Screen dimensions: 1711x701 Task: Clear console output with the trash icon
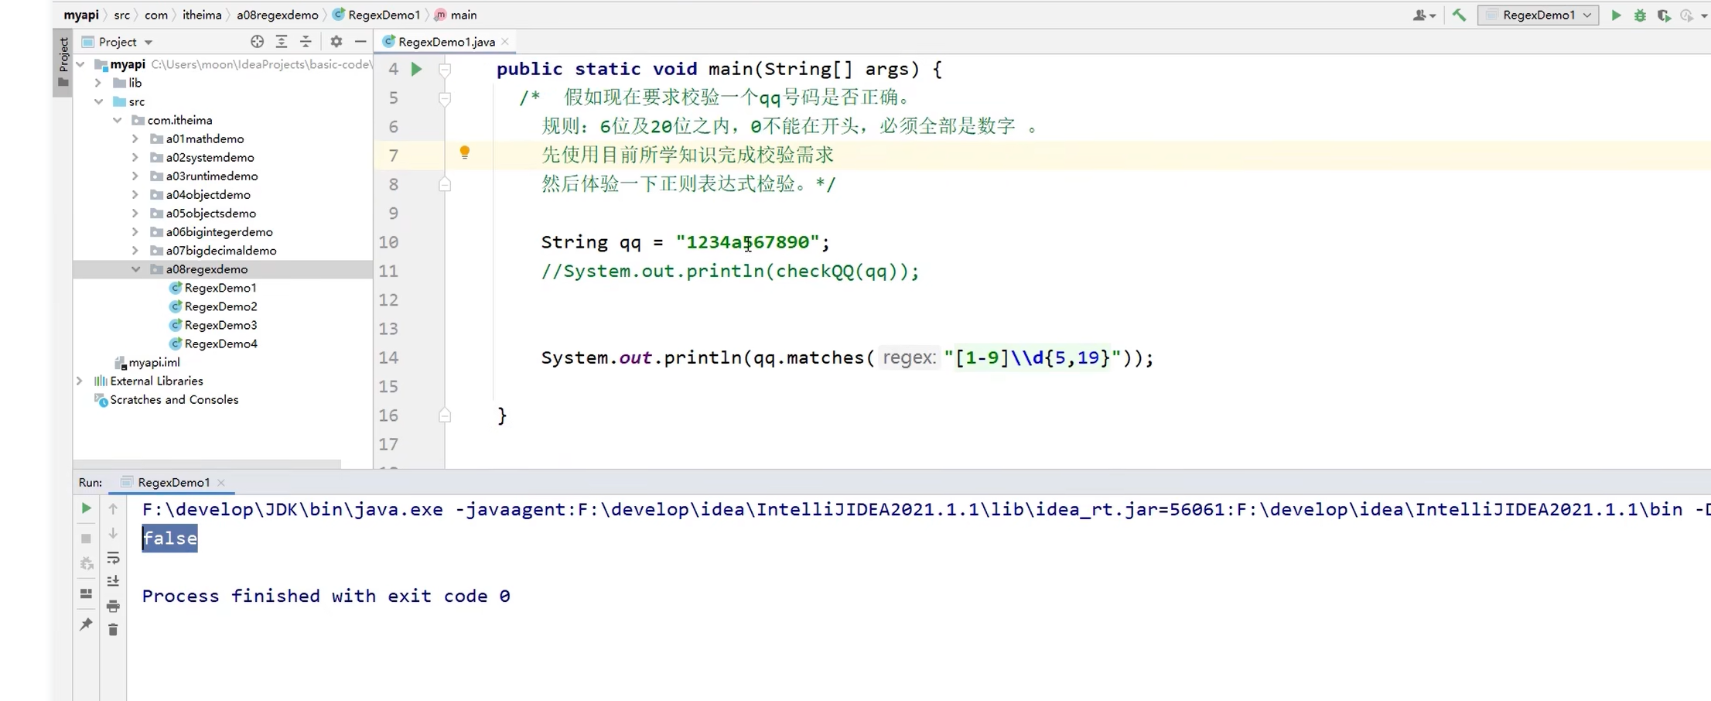point(113,630)
